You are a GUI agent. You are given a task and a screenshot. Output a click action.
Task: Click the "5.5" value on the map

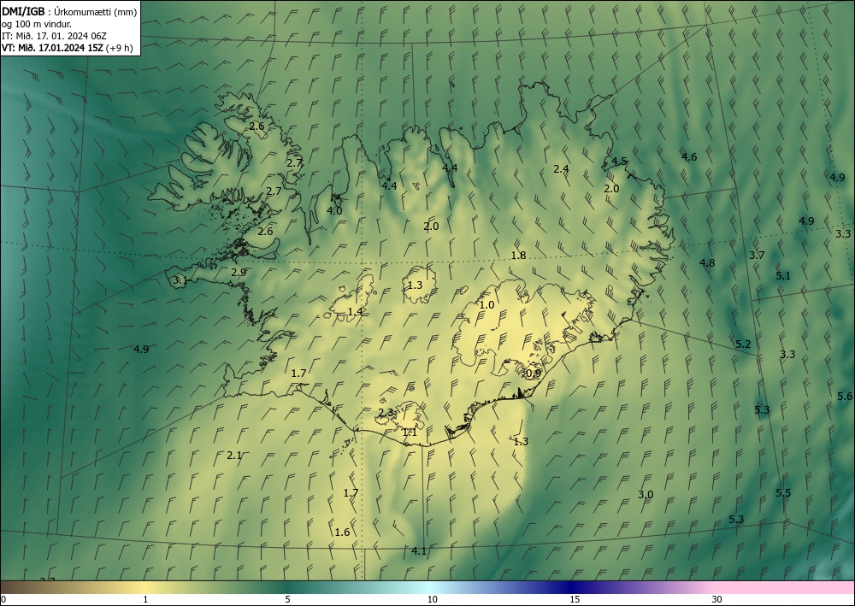click(783, 493)
